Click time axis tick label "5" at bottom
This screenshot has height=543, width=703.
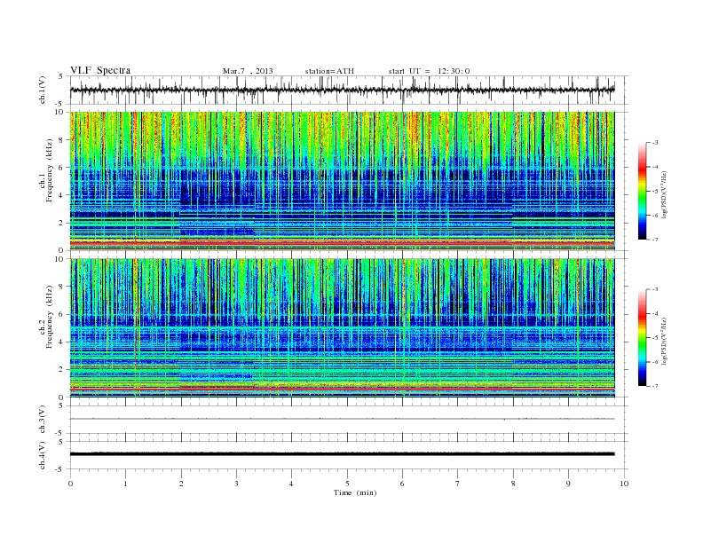[x=347, y=484]
